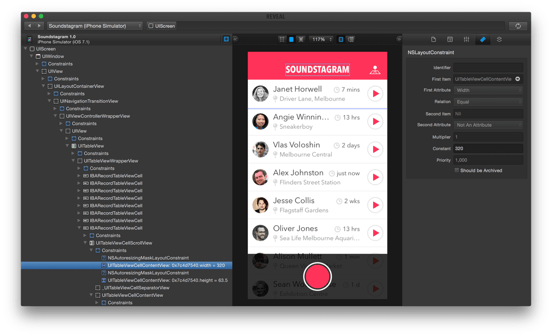Tap the play button for Janet Horwell
This screenshot has height=336, width=552.
click(x=375, y=94)
